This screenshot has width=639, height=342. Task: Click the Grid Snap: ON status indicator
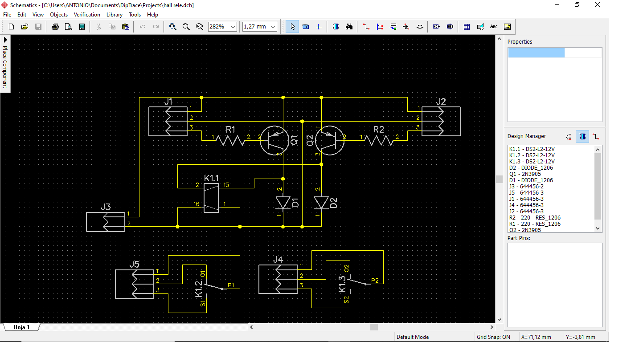click(x=493, y=337)
